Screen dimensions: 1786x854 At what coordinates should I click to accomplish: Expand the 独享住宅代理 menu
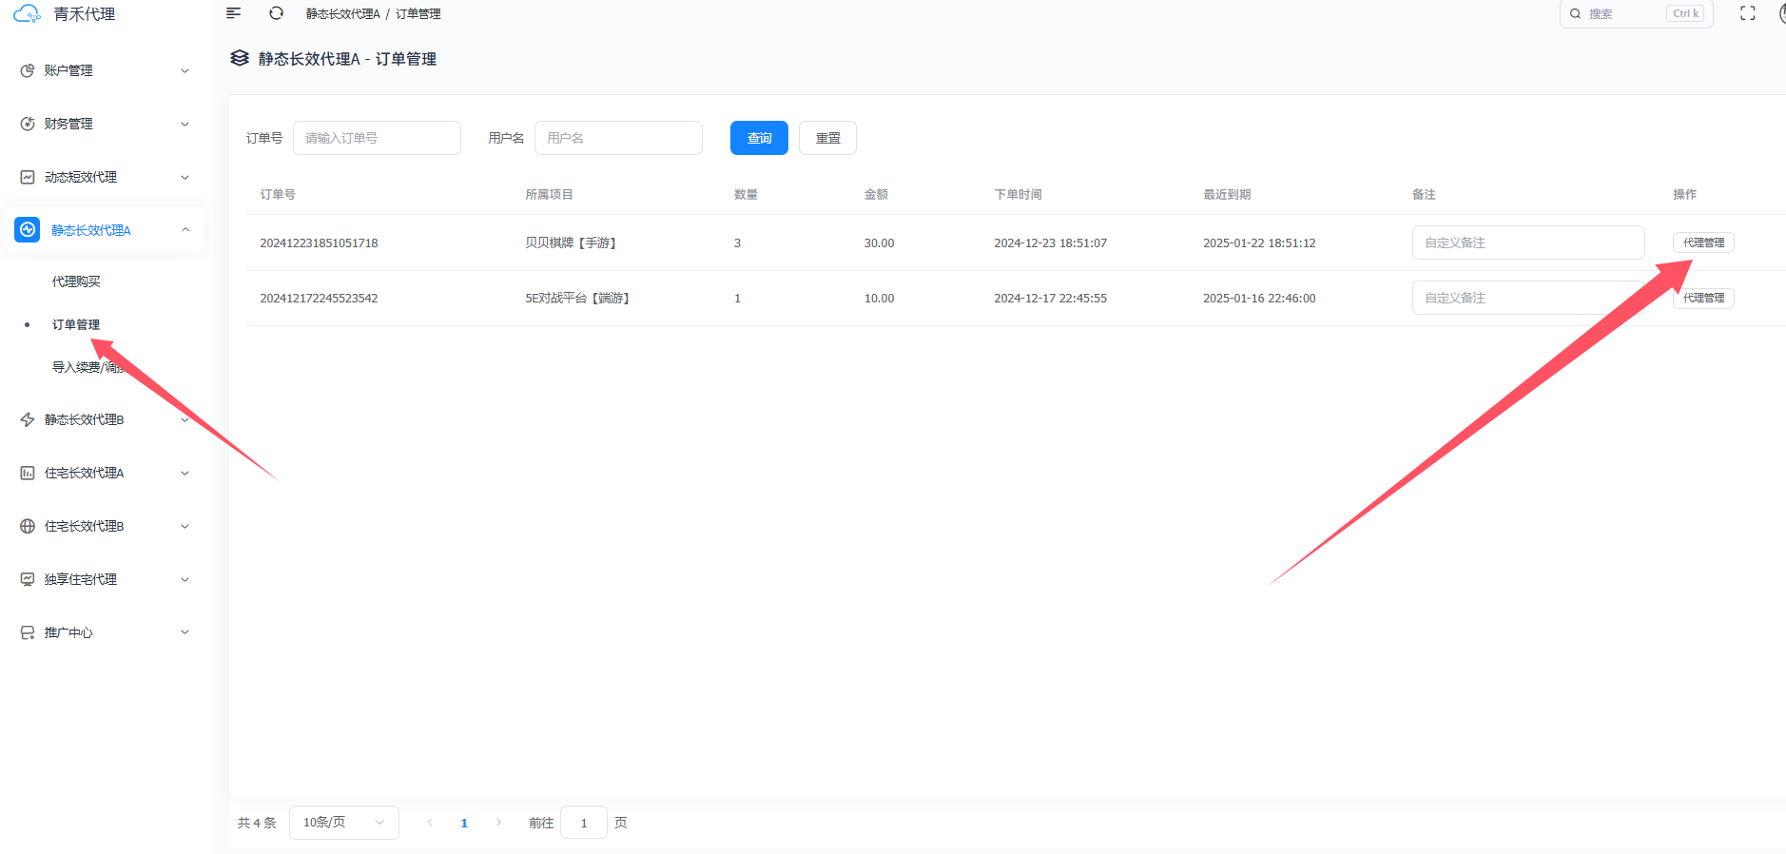[105, 579]
